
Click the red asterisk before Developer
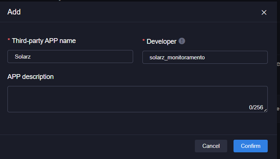pyautogui.click(x=144, y=41)
